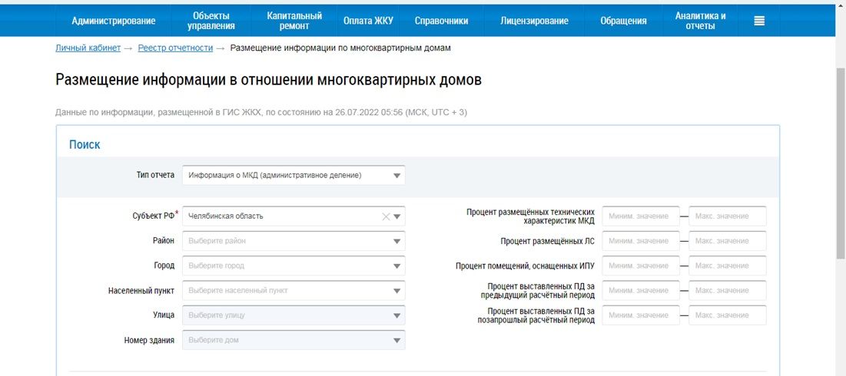Expand the Субъект РФ dropdown arrow
Viewport: 846px width, 376px height.
tap(397, 216)
